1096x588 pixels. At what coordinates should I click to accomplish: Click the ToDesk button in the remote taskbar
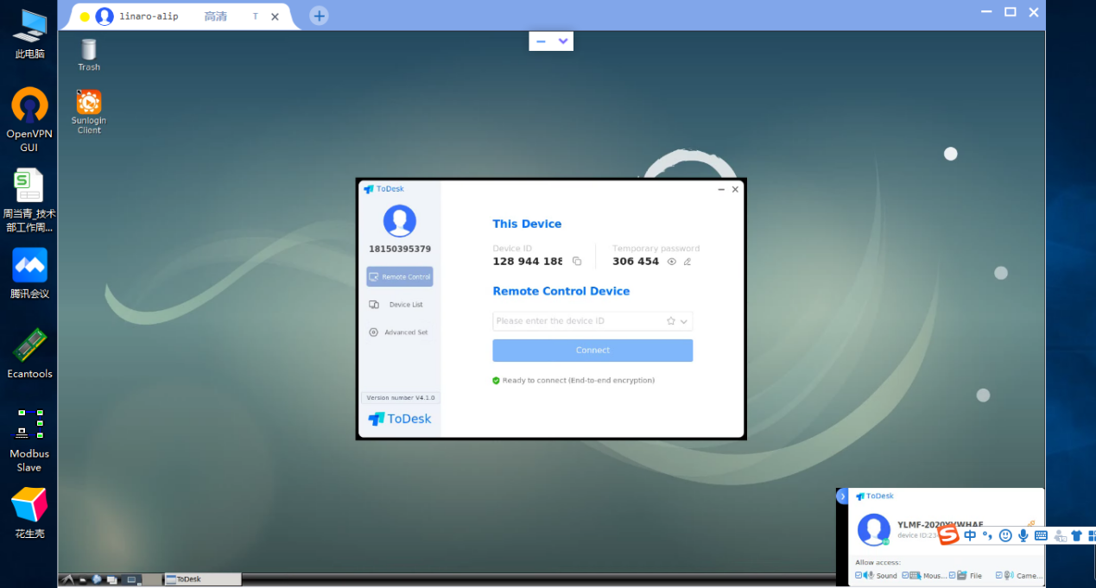203,579
